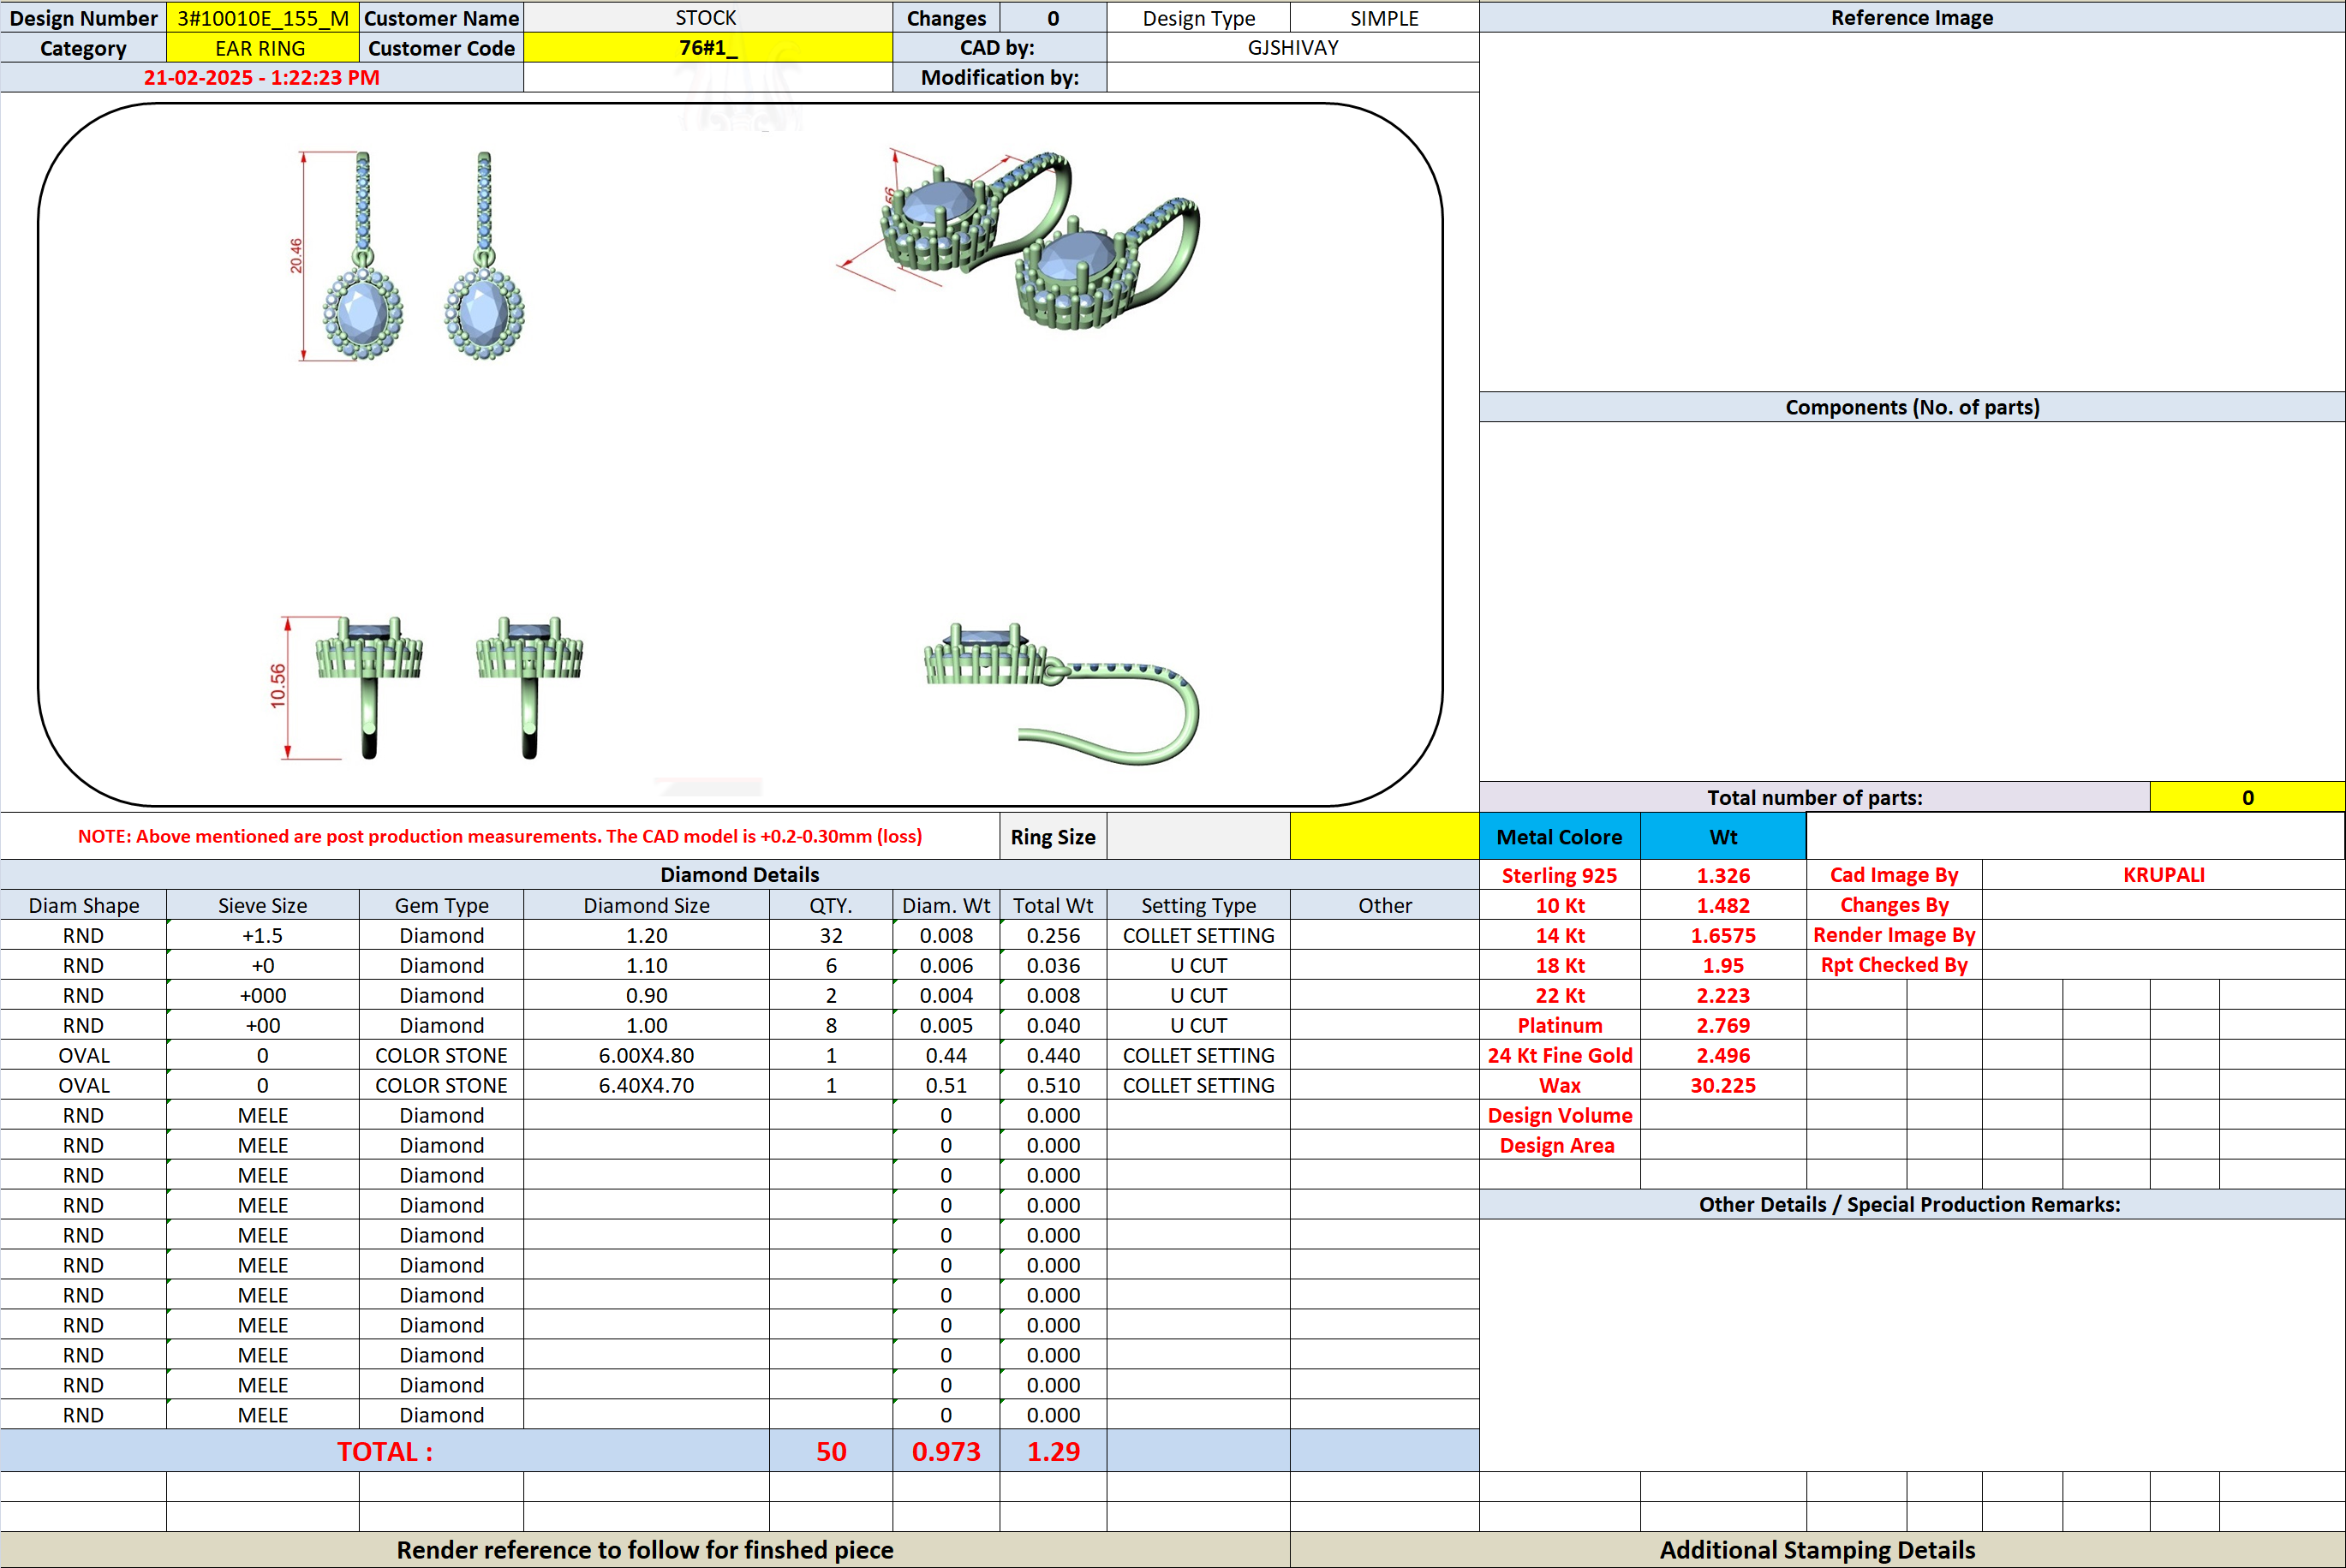This screenshot has width=2346, height=1568.
Task: Select total weight cell 0.256
Action: click(x=1053, y=935)
